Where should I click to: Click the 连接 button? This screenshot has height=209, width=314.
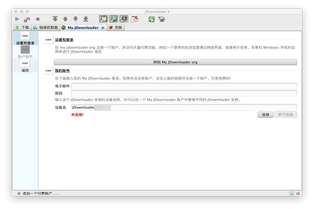pos(265,114)
